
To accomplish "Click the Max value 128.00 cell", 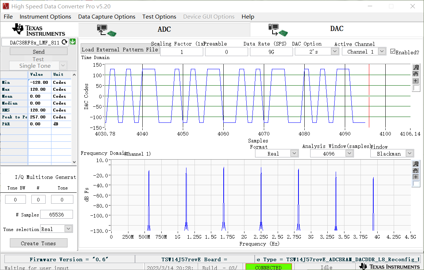I will [x=39, y=89].
